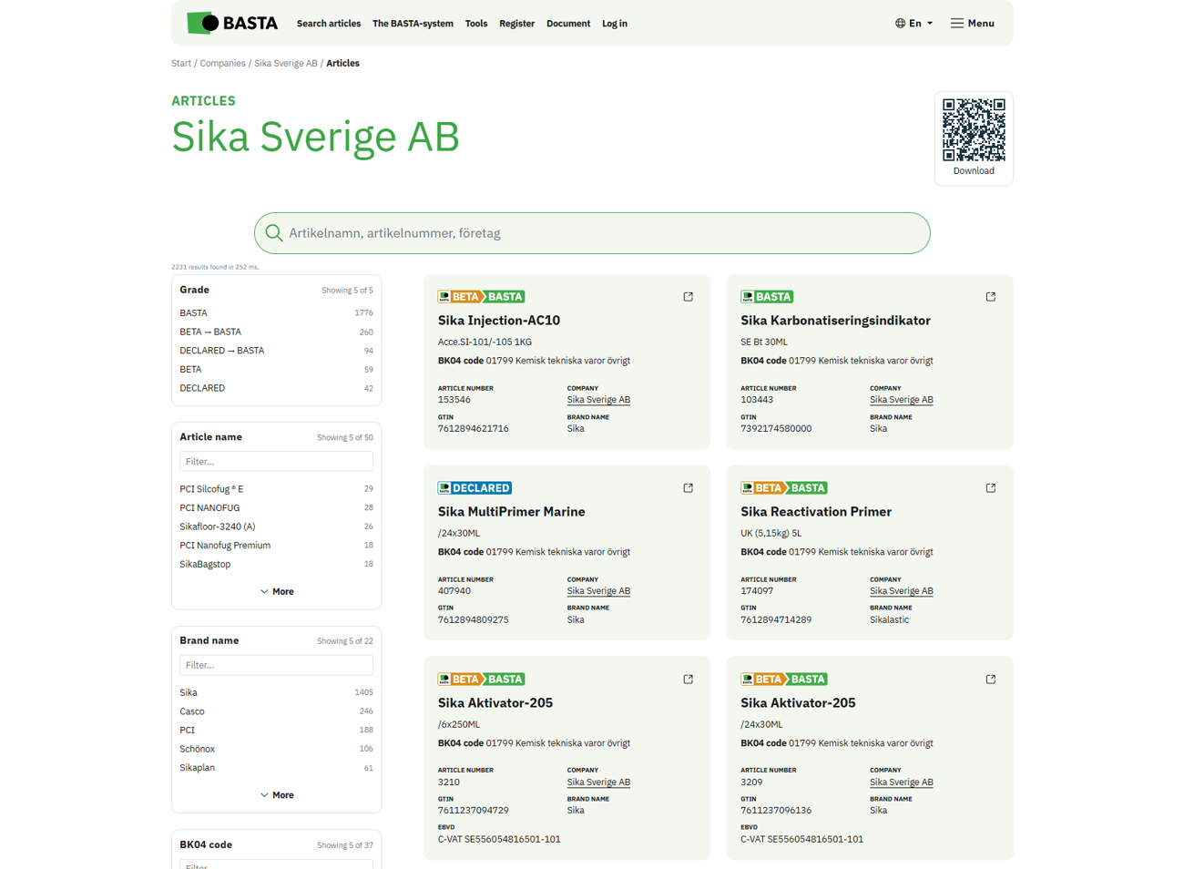The image size is (1184, 869).
Task: Filter by DECLARED grade
Action: click(x=202, y=388)
